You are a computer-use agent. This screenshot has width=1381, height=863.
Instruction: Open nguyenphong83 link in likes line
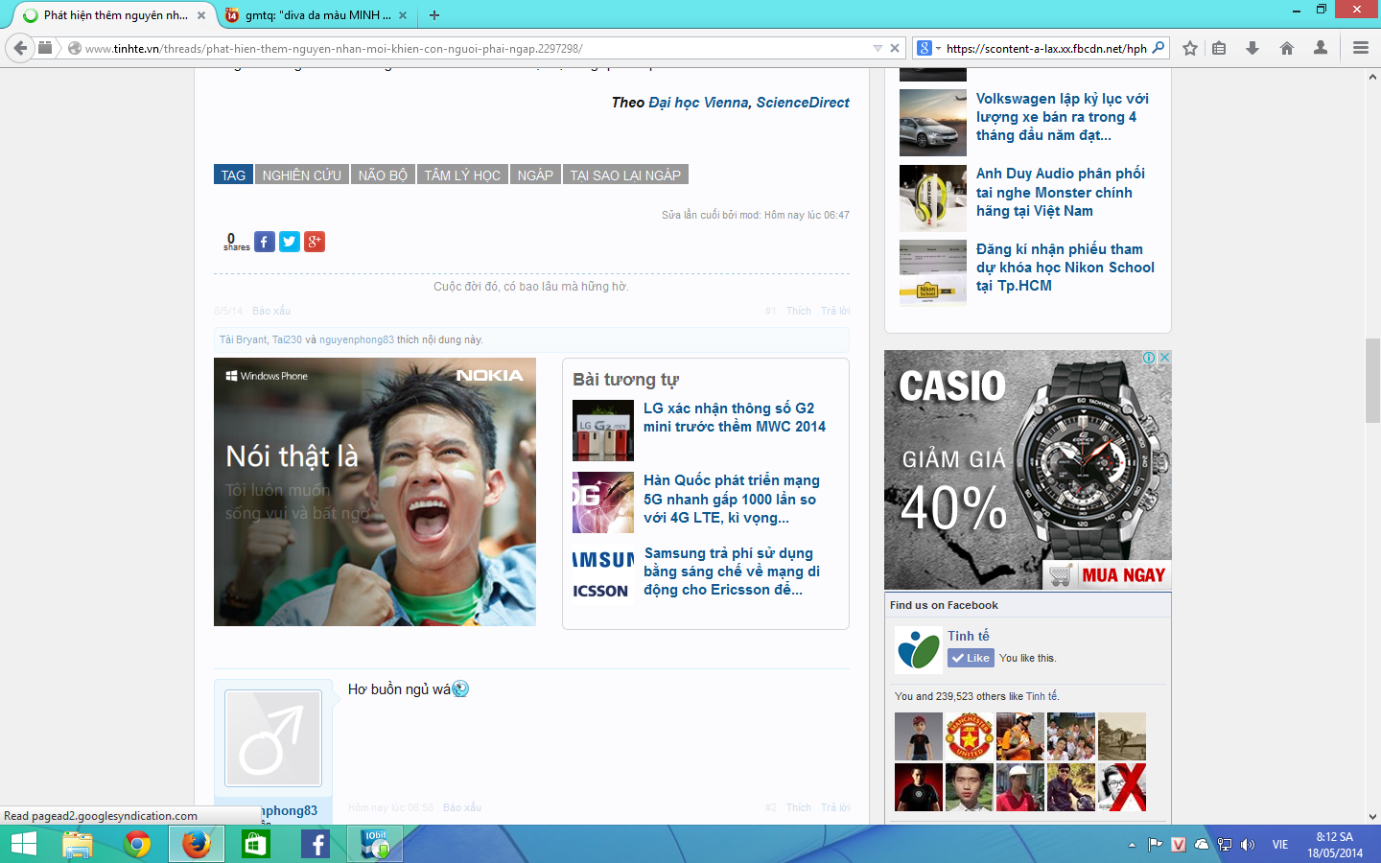coord(357,339)
